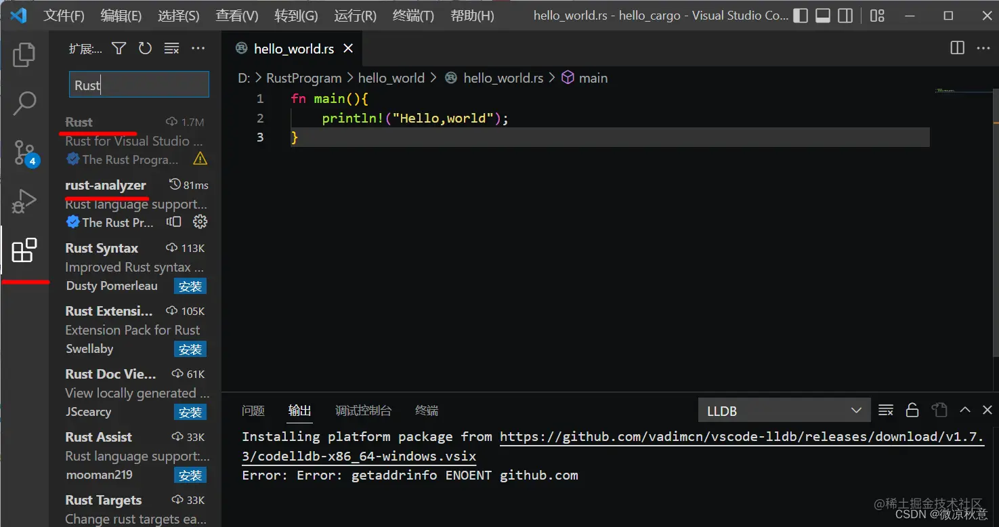Open Source Control view with badge 4

(26, 153)
